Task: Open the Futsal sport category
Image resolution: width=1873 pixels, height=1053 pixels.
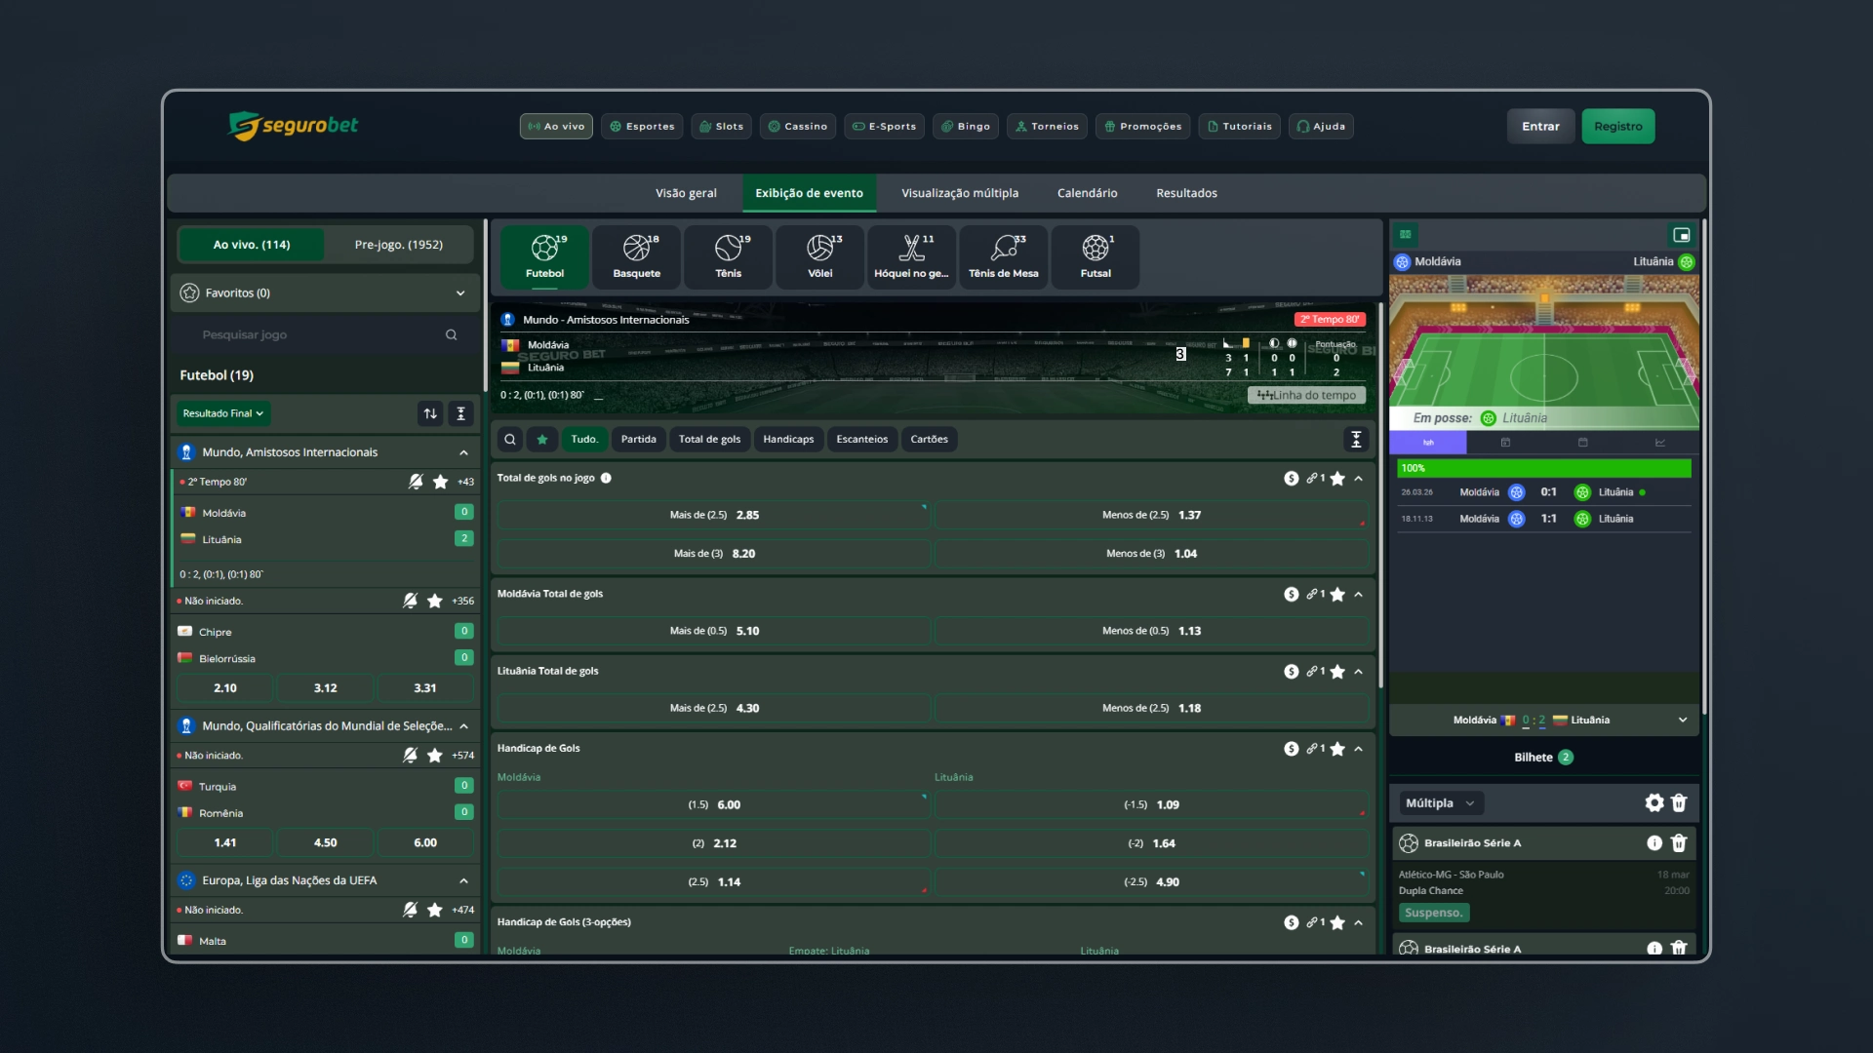Action: tap(1095, 257)
